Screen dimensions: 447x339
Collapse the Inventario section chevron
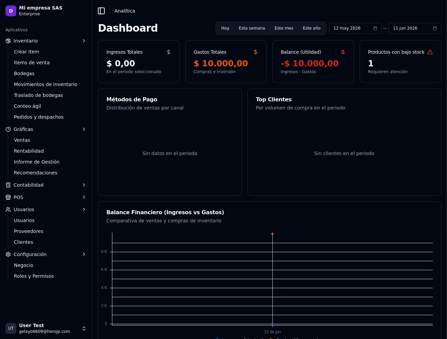pos(84,41)
